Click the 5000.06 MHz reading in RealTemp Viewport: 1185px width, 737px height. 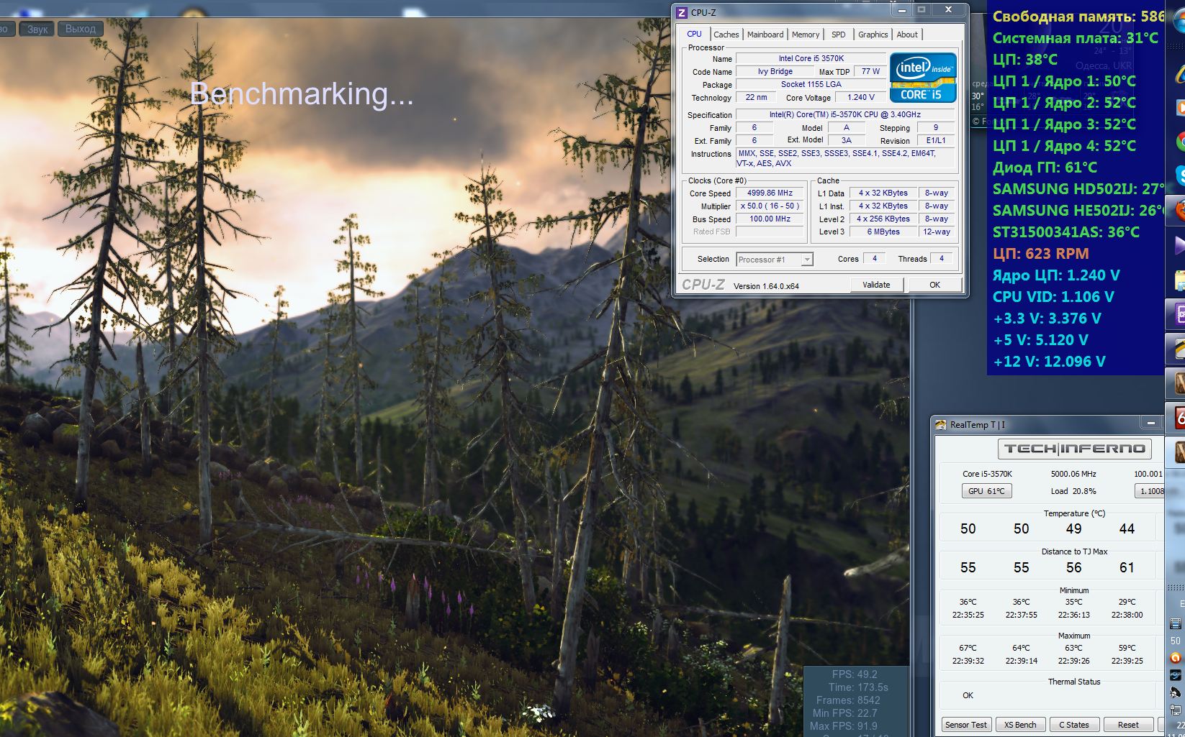click(1073, 474)
